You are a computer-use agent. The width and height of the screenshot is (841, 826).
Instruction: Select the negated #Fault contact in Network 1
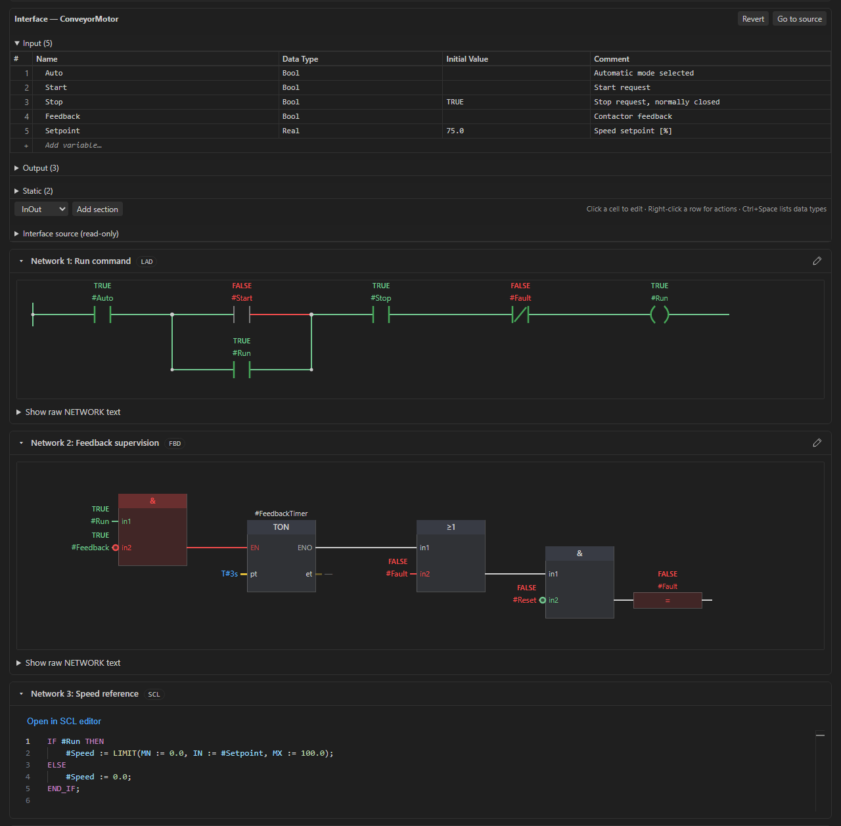(x=520, y=315)
